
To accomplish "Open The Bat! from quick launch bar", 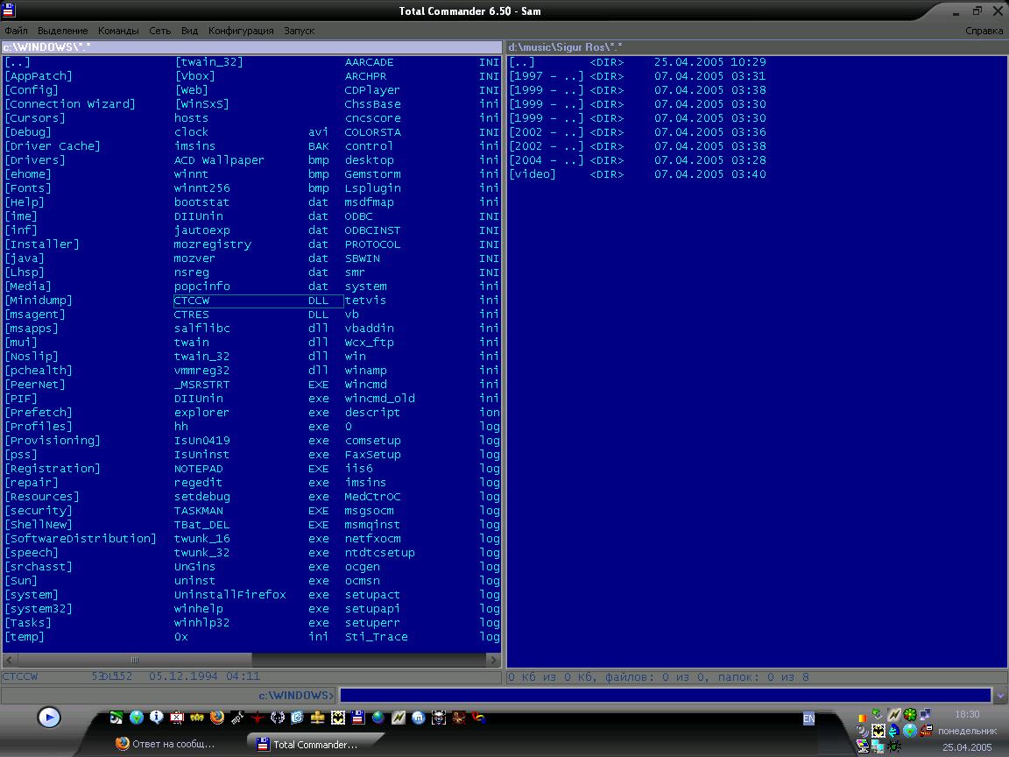I will 338,717.
